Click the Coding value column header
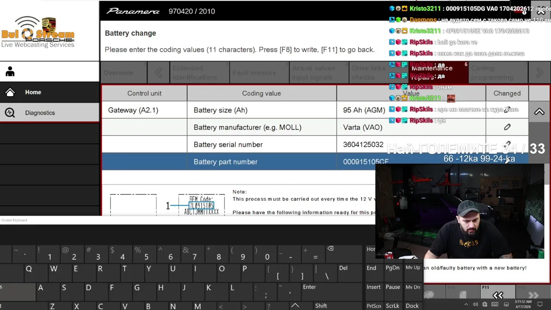The image size is (551, 310). pyautogui.click(x=261, y=93)
